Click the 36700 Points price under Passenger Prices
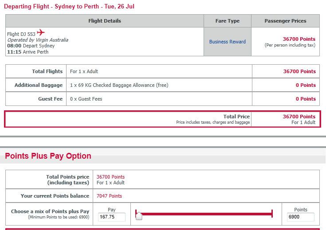The image size is (326, 230). (x=299, y=39)
